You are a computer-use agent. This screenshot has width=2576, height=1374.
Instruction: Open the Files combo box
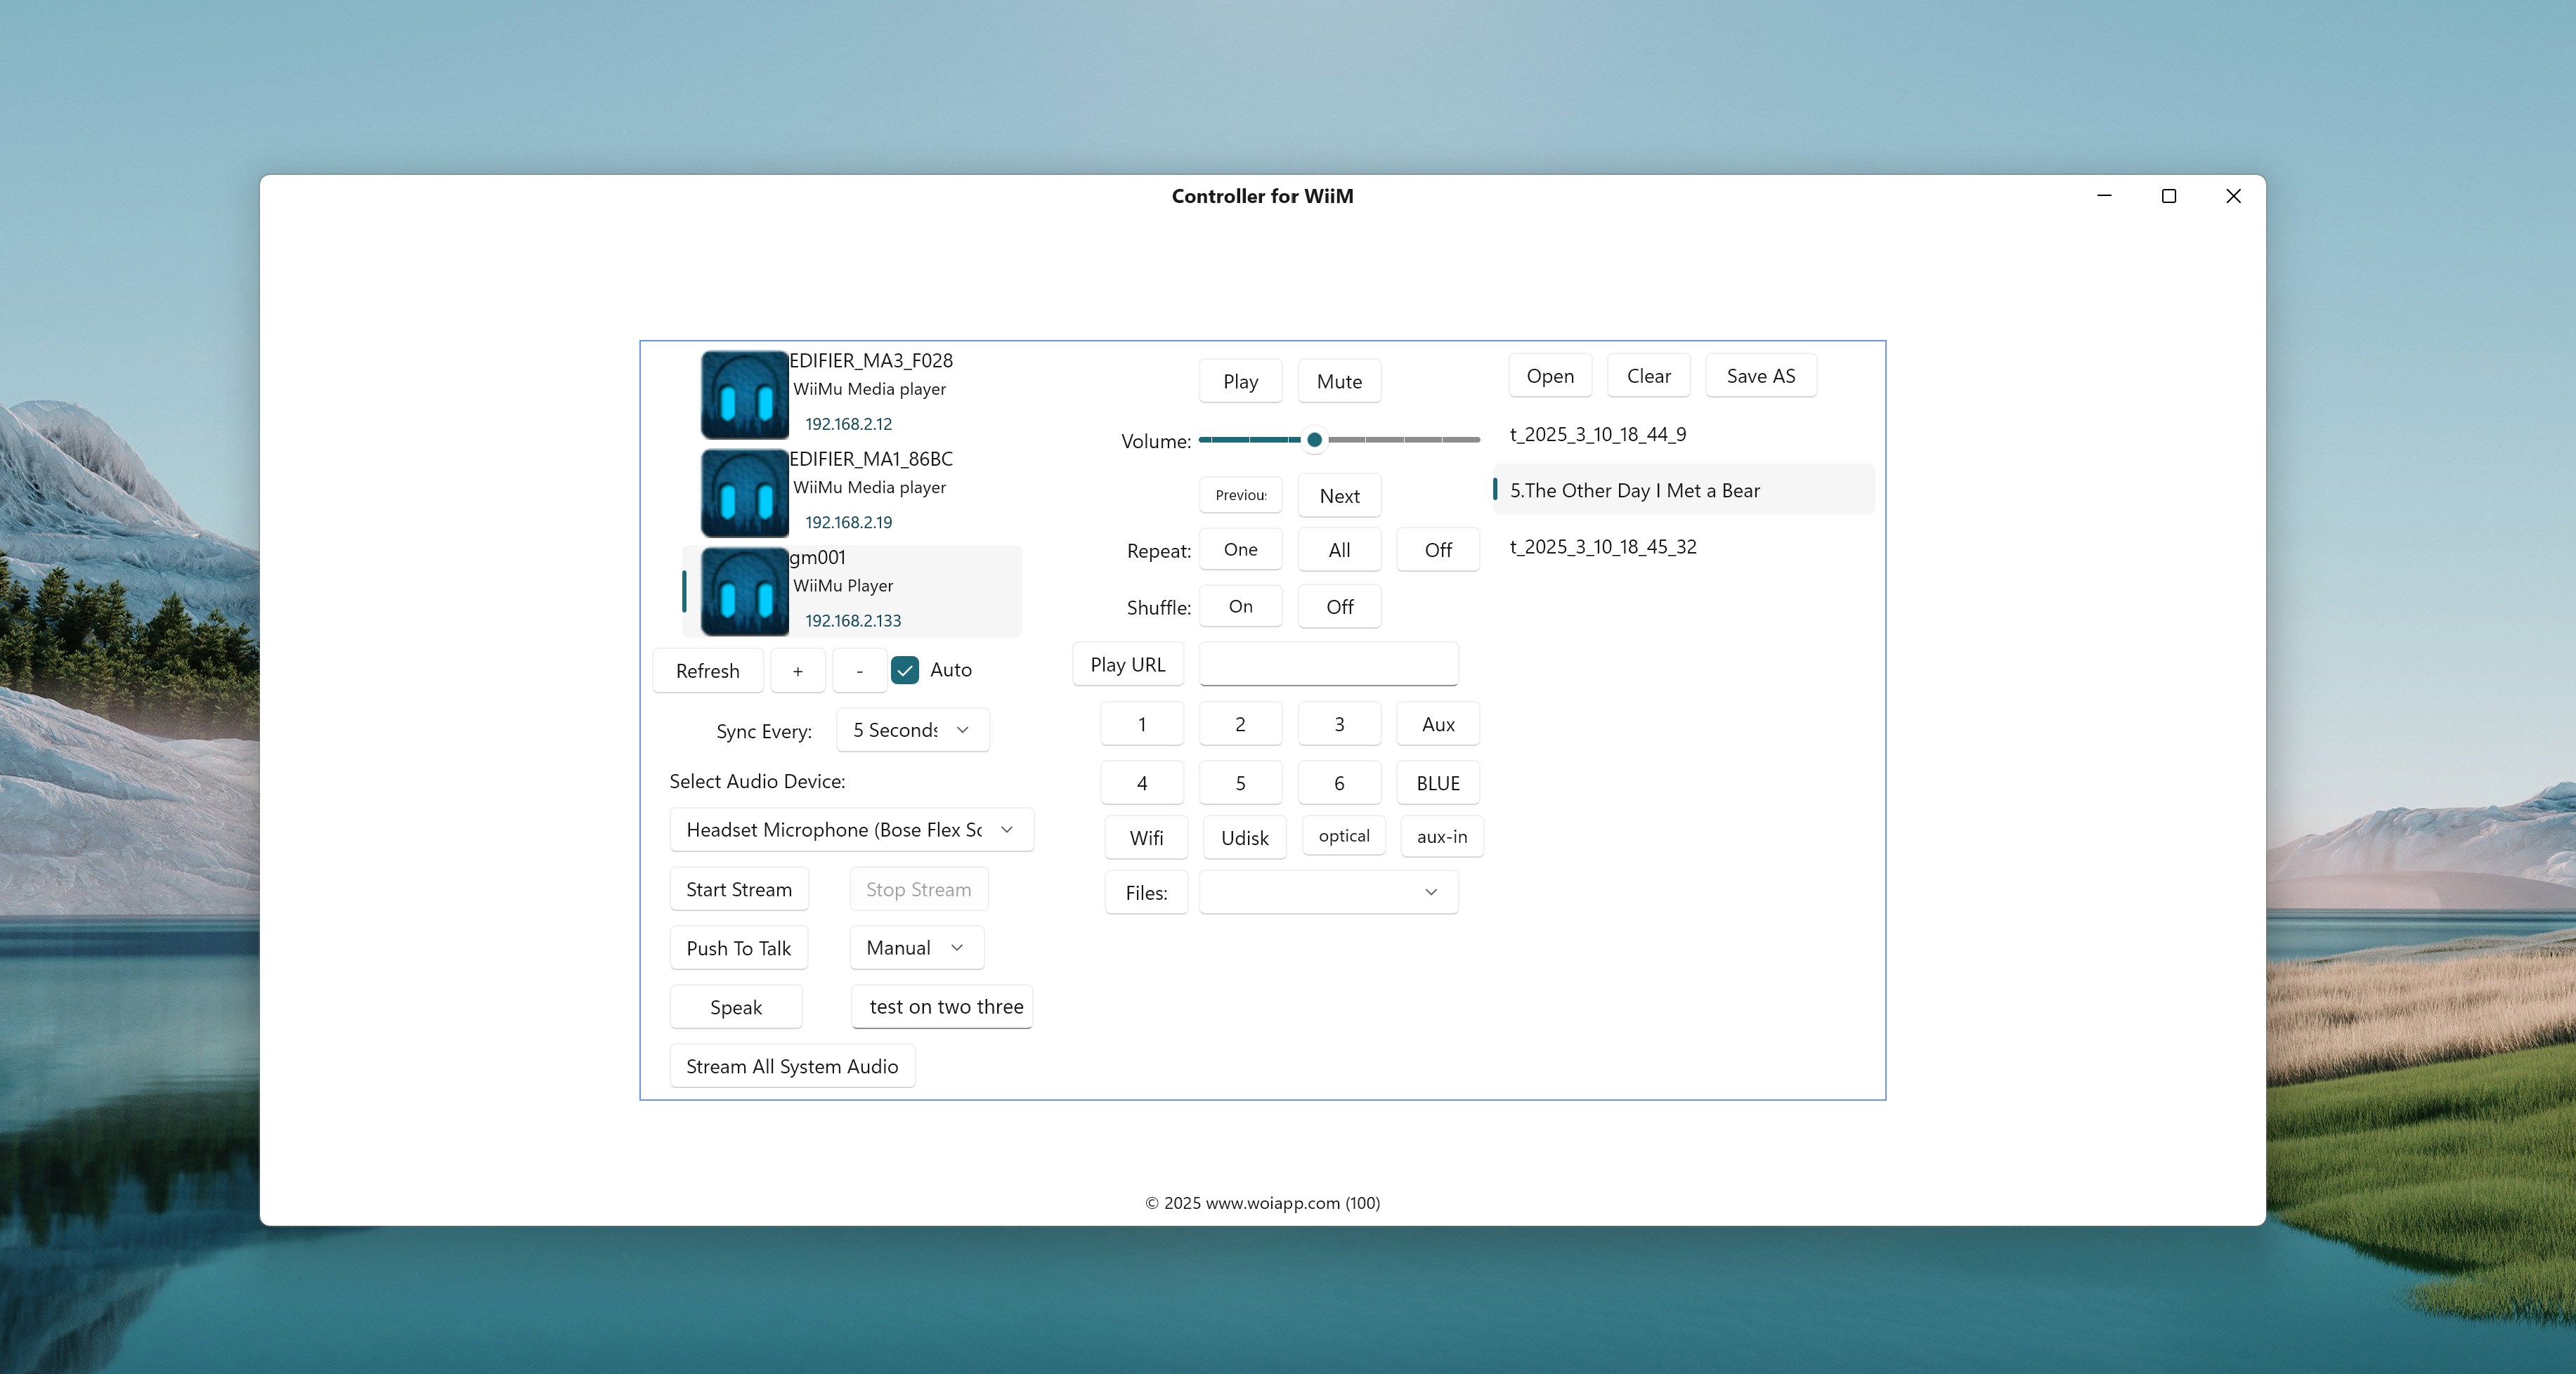[x=1328, y=892]
